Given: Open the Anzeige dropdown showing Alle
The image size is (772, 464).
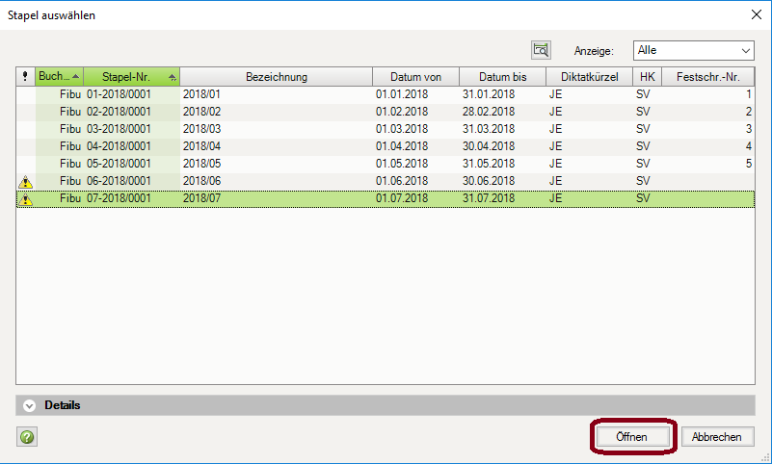Looking at the screenshot, I should point(693,50).
